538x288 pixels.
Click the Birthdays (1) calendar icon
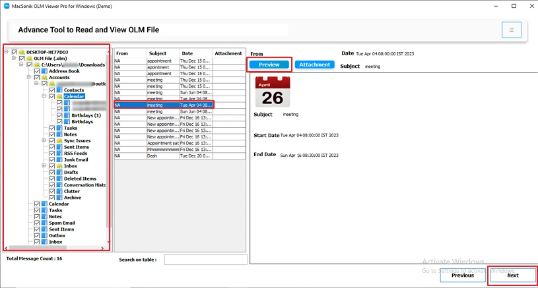coord(67,115)
